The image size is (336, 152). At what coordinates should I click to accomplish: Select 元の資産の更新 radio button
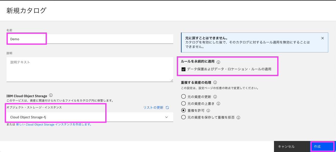[183, 97]
